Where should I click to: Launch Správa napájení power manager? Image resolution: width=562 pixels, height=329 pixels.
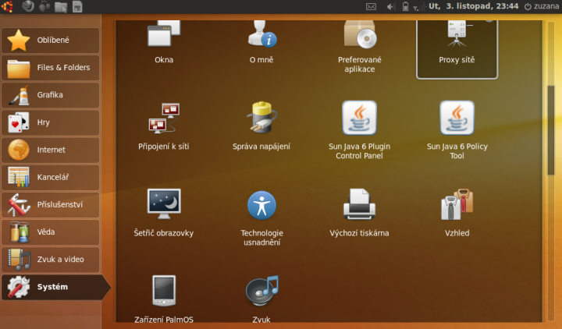[x=261, y=126]
